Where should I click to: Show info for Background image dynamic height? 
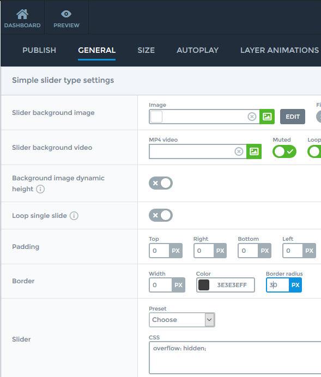coord(40,189)
